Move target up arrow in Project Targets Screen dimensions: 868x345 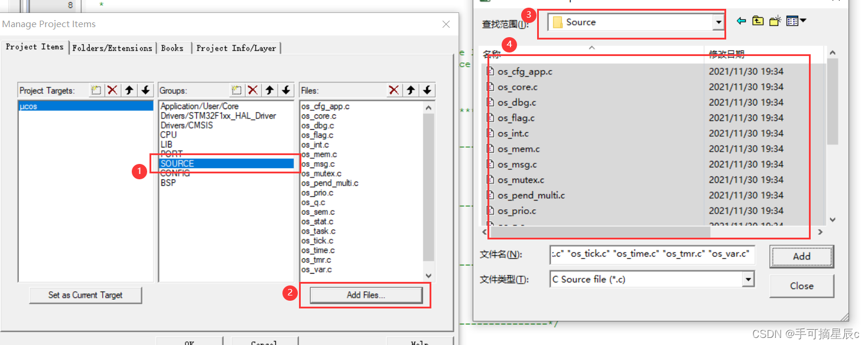129,90
